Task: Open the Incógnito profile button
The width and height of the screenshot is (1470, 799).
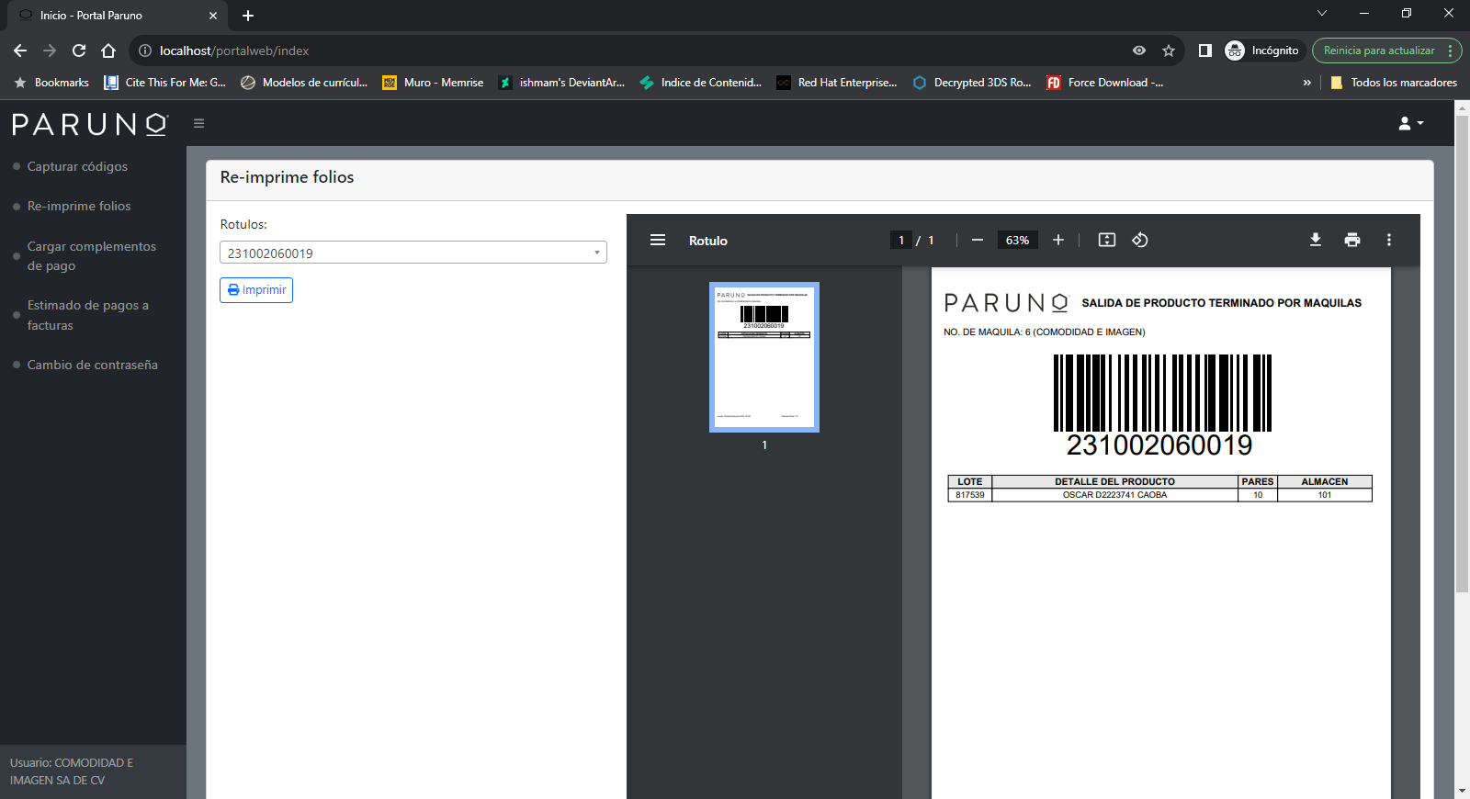Action: [1262, 51]
